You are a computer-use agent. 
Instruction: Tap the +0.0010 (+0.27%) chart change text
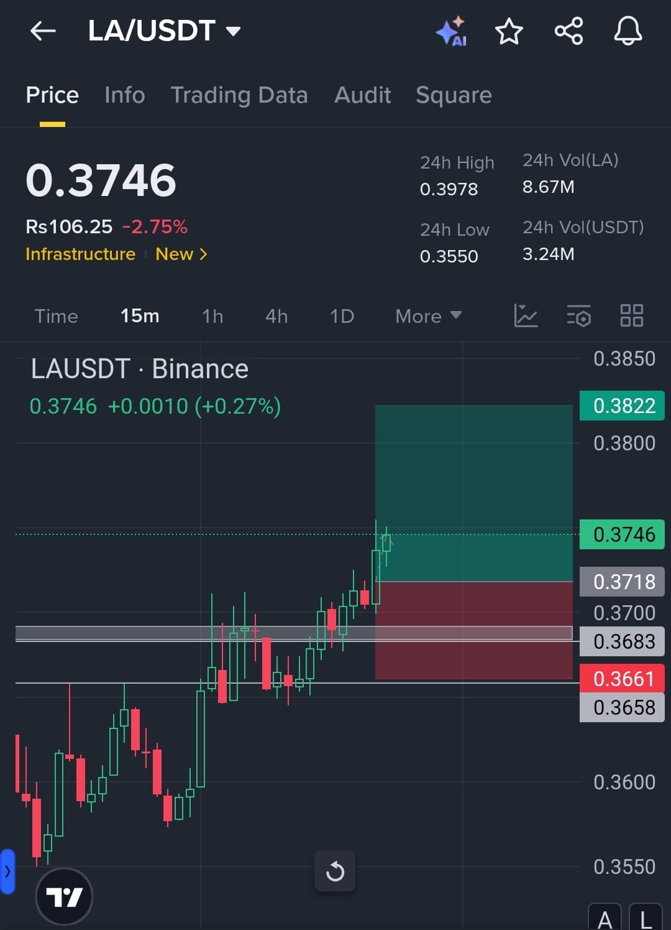click(x=194, y=406)
